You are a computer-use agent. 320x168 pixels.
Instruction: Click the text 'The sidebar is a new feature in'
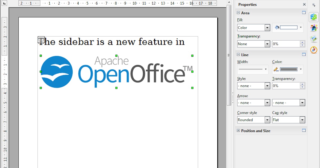click(x=112, y=42)
